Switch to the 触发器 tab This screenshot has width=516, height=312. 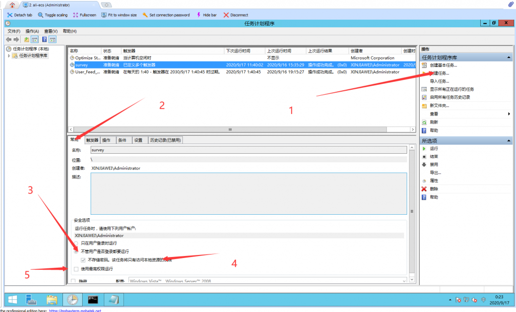coord(92,140)
